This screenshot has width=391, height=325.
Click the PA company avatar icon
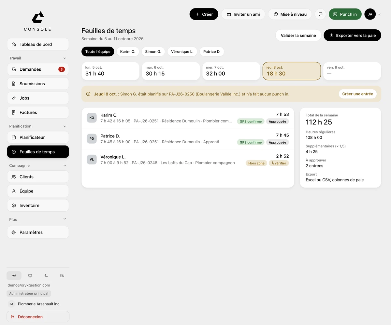(11, 304)
